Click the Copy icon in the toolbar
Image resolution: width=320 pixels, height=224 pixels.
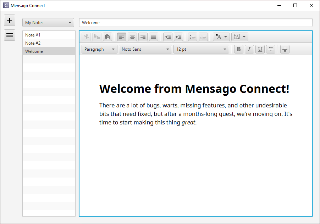coord(97,37)
